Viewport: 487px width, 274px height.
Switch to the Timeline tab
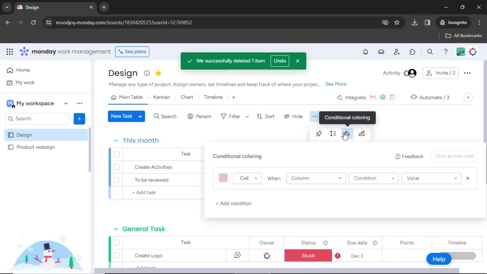coord(213,97)
